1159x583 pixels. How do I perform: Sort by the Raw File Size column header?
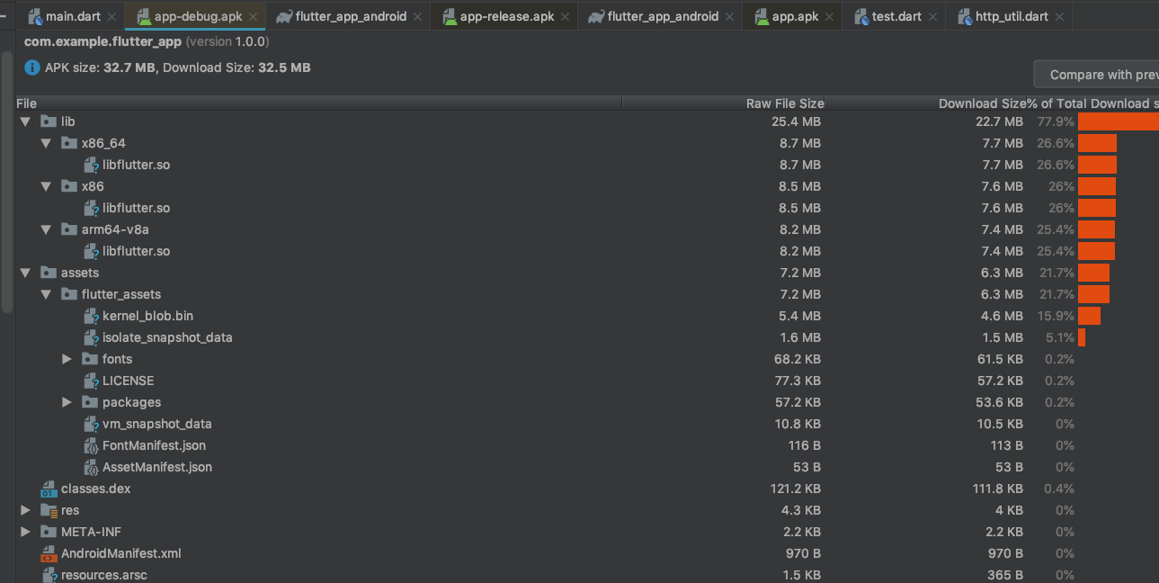pyautogui.click(x=724, y=103)
